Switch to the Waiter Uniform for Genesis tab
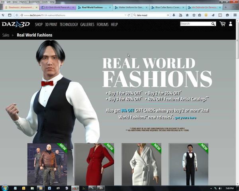The image size is (239, 191). click(x=131, y=8)
